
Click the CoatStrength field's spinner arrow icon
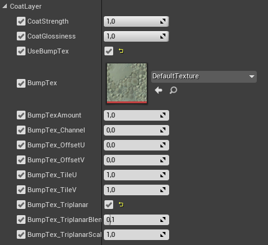[x=163, y=21]
